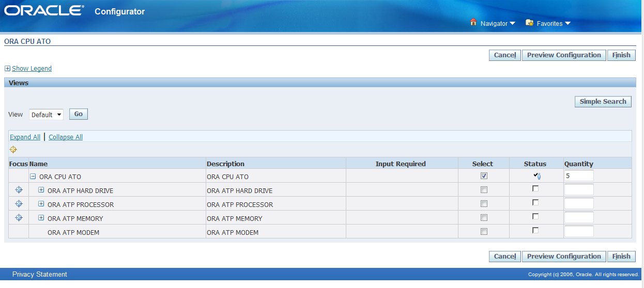Viewport: 644px width, 288px height.
Task: Uncheck Select box for ORA CPU ATO
Action: click(x=484, y=175)
